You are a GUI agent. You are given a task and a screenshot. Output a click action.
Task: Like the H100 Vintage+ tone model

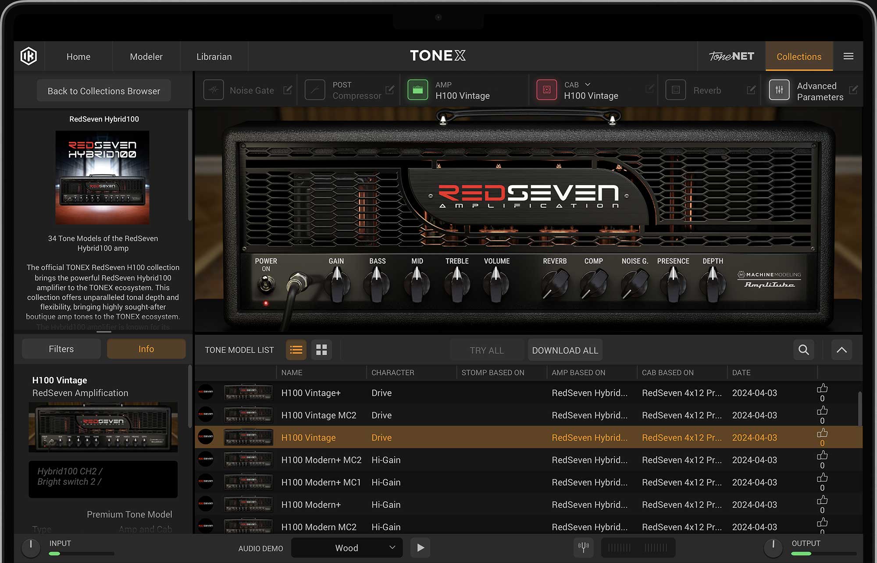point(822,388)
